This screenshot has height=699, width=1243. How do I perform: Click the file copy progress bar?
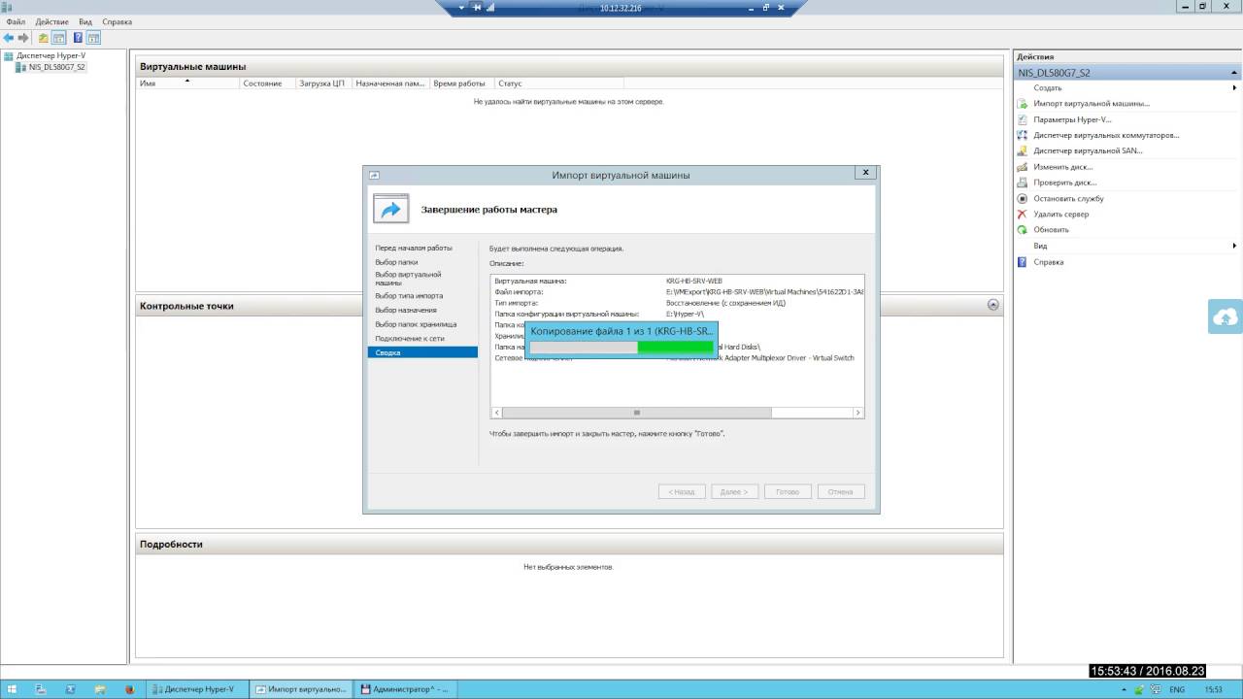coord(621,347)
